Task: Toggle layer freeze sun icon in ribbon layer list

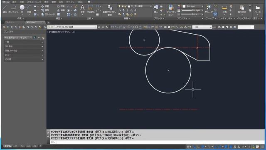Action: pos(122,6)
